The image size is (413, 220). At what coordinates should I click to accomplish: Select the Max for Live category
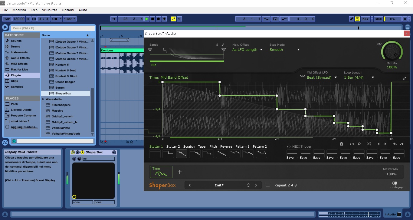22,70
